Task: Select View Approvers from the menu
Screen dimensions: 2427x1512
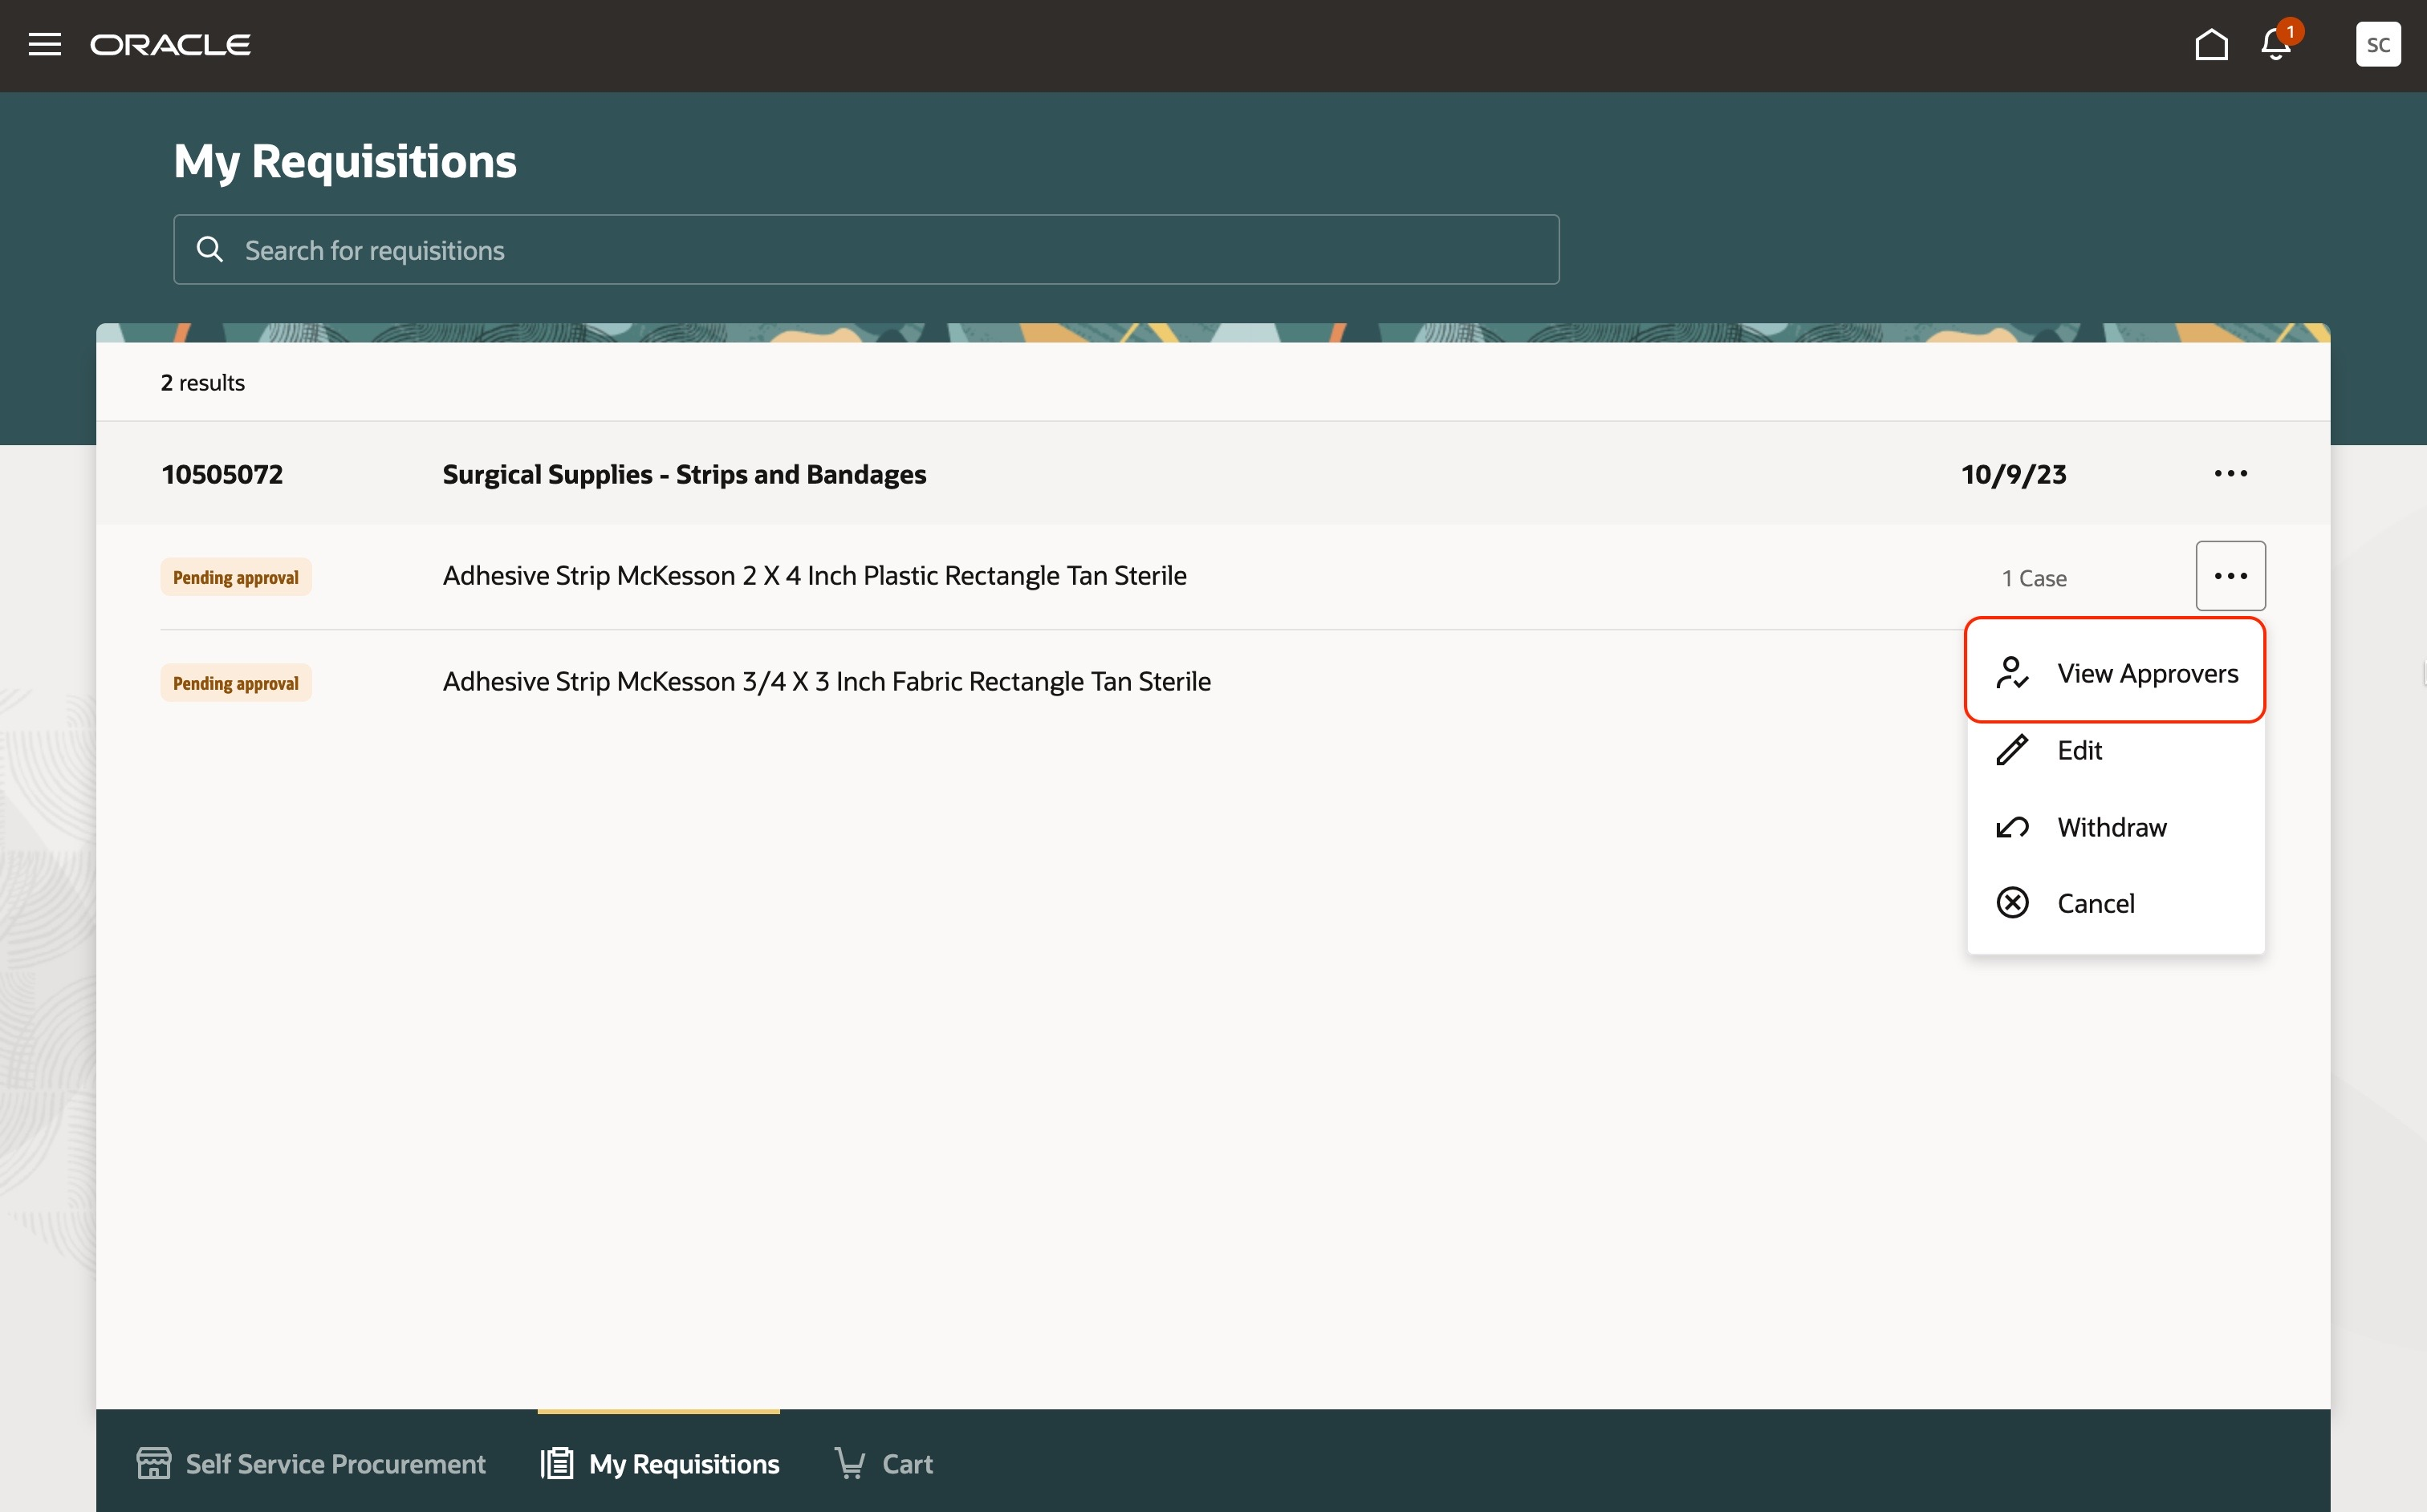Action: (x=2146, y=674)
